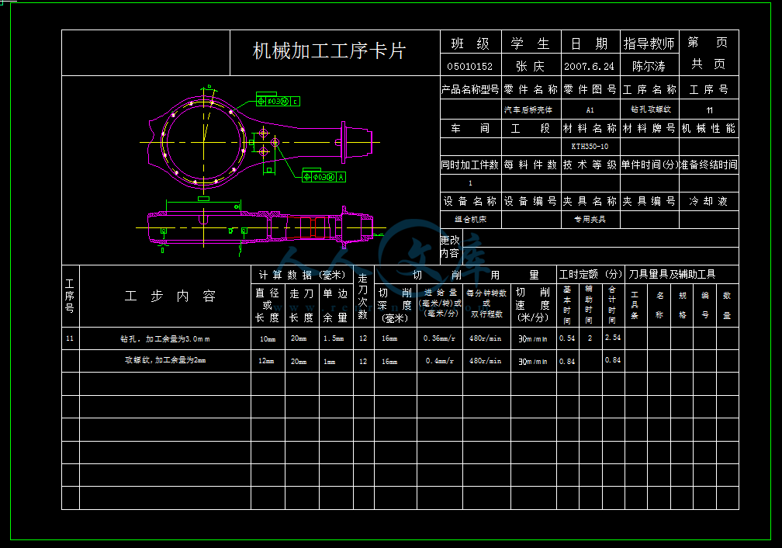Click the vertical subheader 合计时间
This screenshot has height=548, width=782.
pyautogui.click(x=612, y=305)
